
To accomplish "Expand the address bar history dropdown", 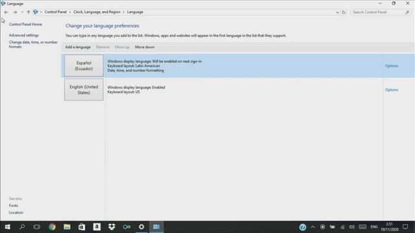I will point(337,12).
